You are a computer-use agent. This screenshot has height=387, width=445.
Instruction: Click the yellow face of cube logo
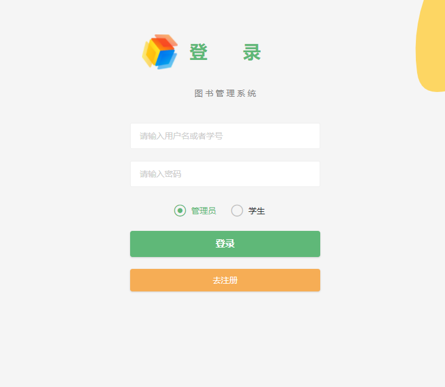[151, 54]
